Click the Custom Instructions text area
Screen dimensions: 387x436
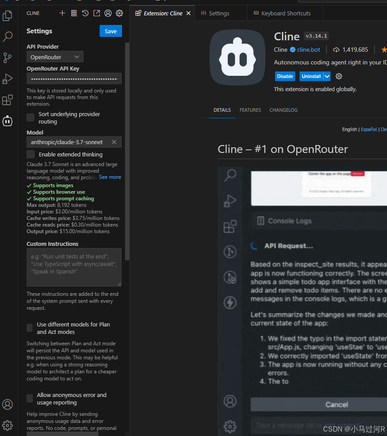pyautogui.click(x=74, y=267)
